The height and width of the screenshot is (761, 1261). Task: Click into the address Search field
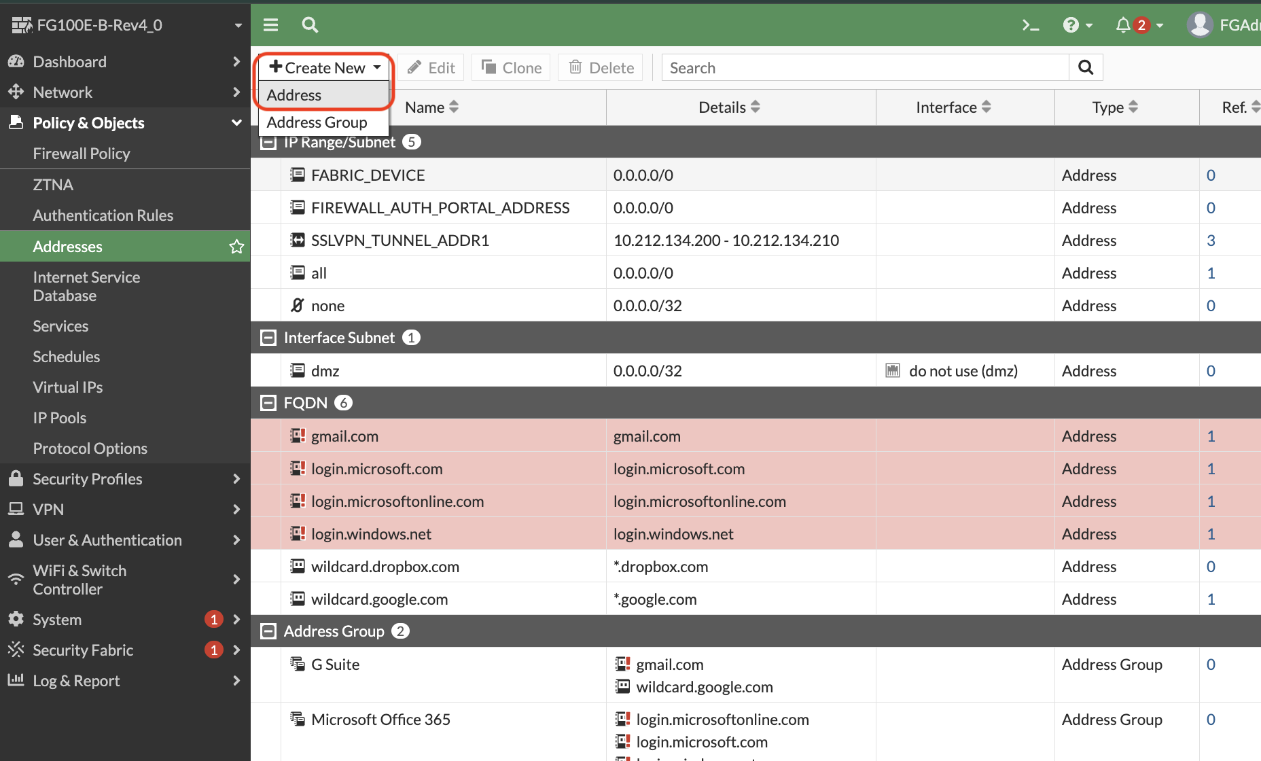(x=865, y=67)
